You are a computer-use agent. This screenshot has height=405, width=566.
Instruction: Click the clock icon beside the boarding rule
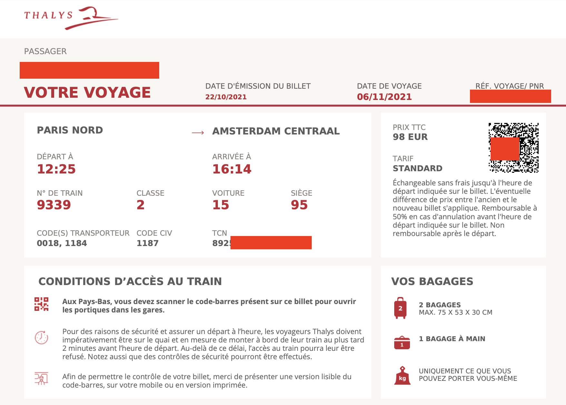point(42,338)
